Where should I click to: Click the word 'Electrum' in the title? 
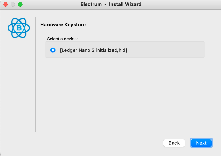pyautogui.click(x=91, y=5)
